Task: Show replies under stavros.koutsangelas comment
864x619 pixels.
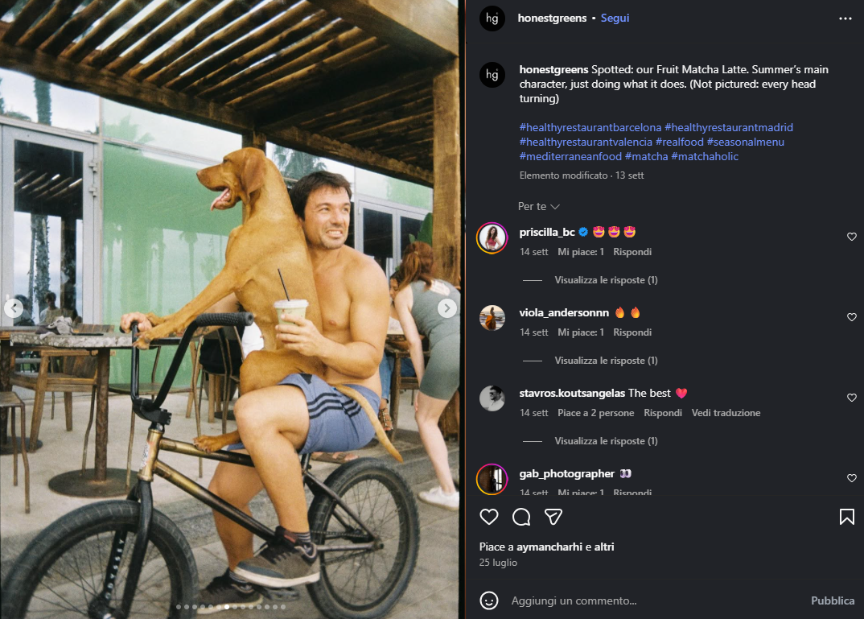Action: point(606,441)
